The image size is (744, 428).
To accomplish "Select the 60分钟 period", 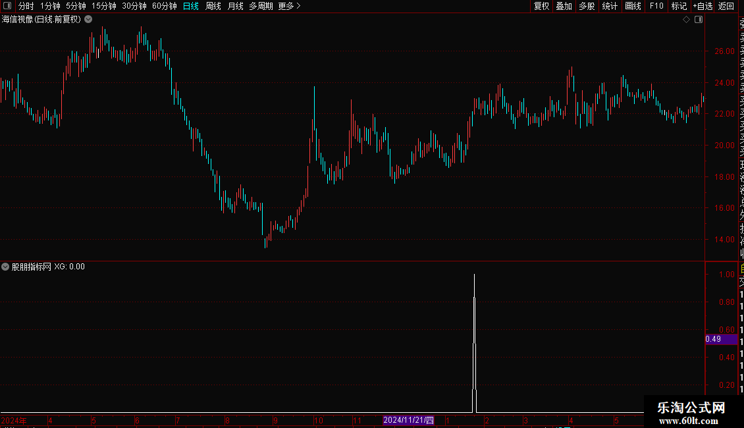I will (165, 6).
